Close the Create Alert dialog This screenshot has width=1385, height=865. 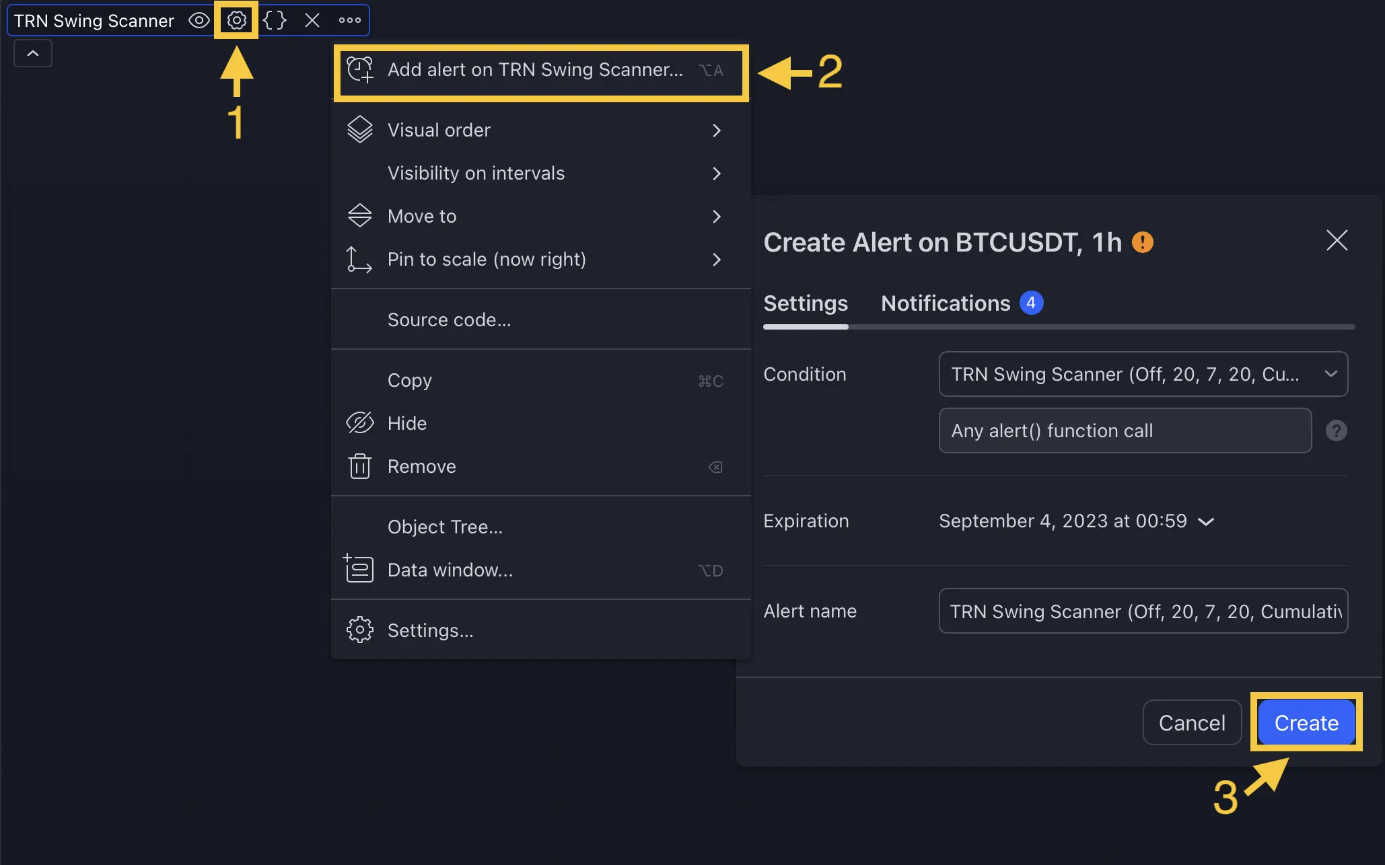[1337, 241]
